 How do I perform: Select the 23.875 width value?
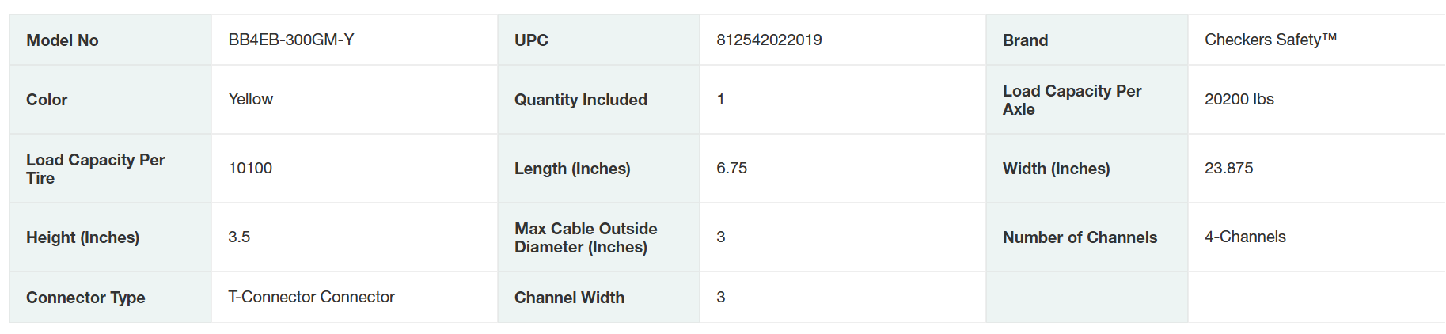click(x=1229, y=168)
